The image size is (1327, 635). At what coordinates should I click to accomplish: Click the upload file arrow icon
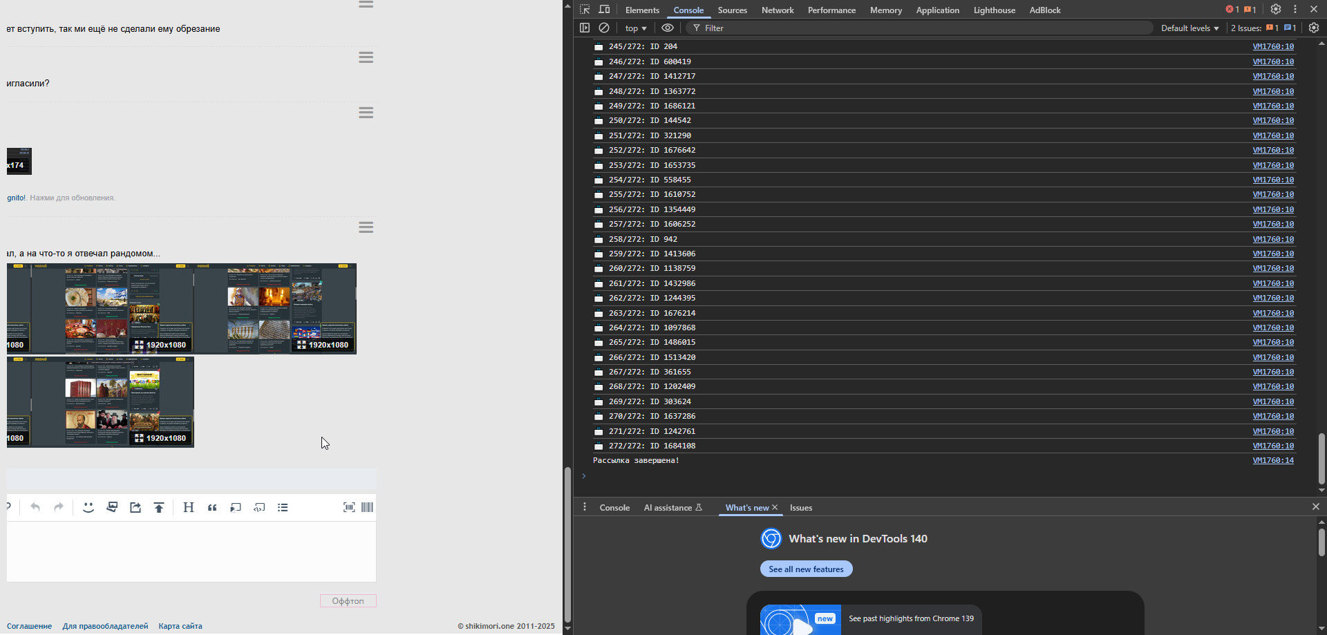(x=159, y=508)
